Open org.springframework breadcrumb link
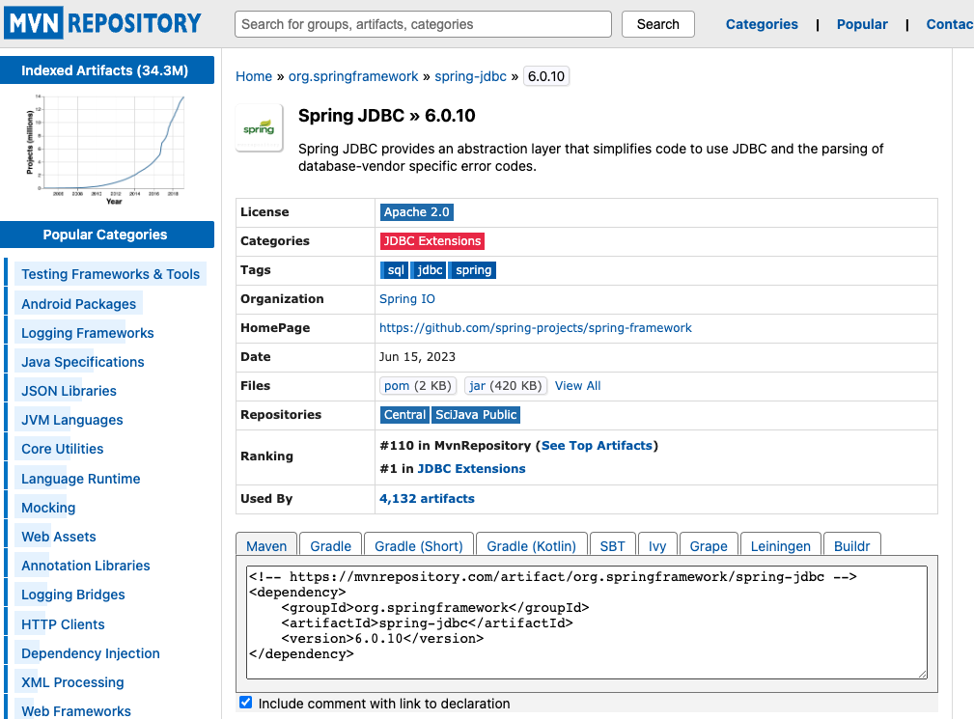The height and width of the screenshot is (719, 974). tap(353, 76)
